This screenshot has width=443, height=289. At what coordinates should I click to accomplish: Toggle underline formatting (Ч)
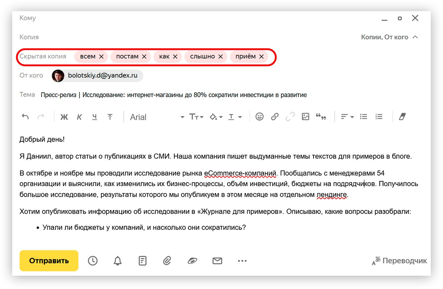click(x=95, y=117)
